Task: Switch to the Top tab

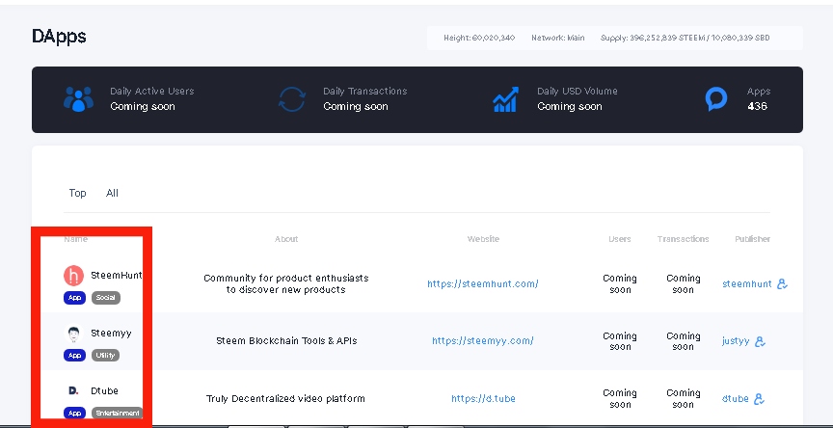Action: click(77, 194)
